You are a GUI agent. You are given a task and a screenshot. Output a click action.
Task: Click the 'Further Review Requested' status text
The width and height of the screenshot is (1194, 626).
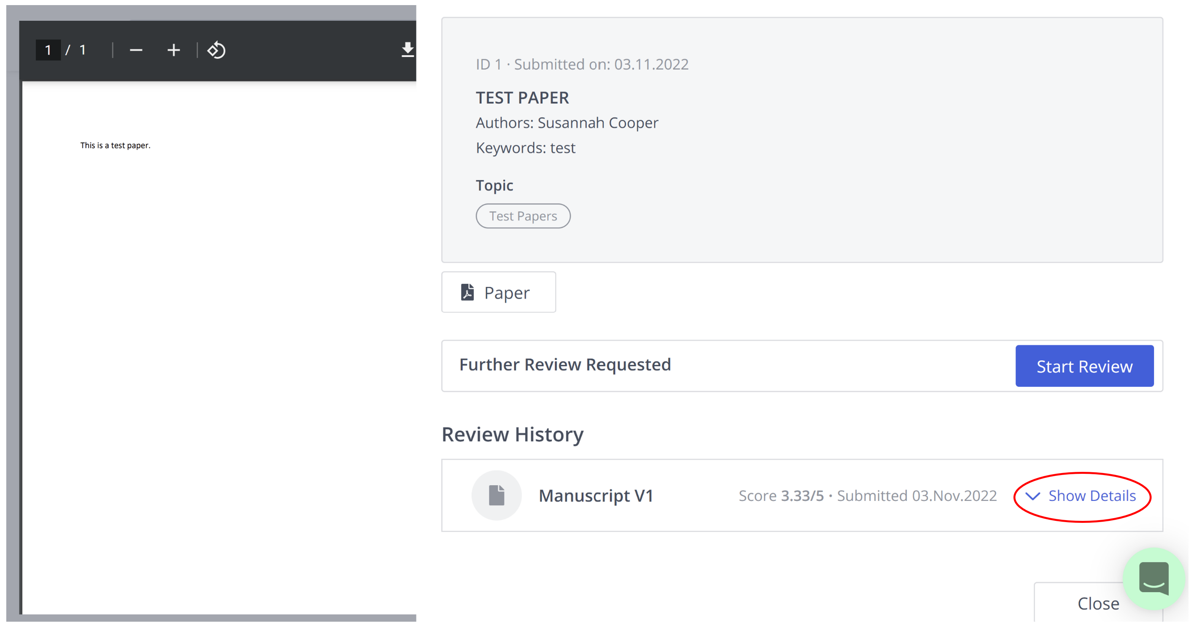(565, 365)
